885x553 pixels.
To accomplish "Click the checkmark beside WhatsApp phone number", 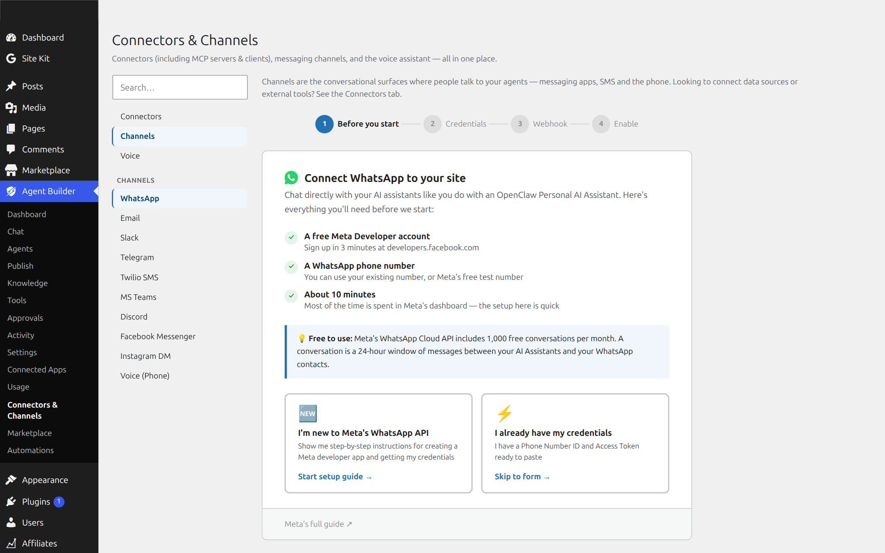I will click(291, 267).
